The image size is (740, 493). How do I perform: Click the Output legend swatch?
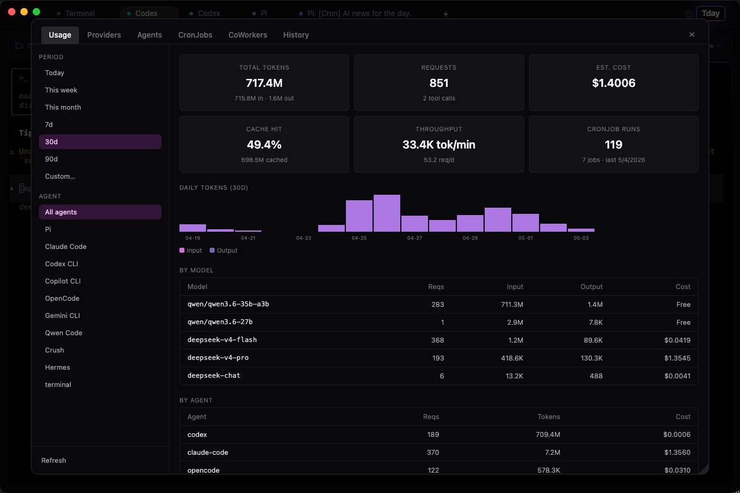(x=212, y=250)
